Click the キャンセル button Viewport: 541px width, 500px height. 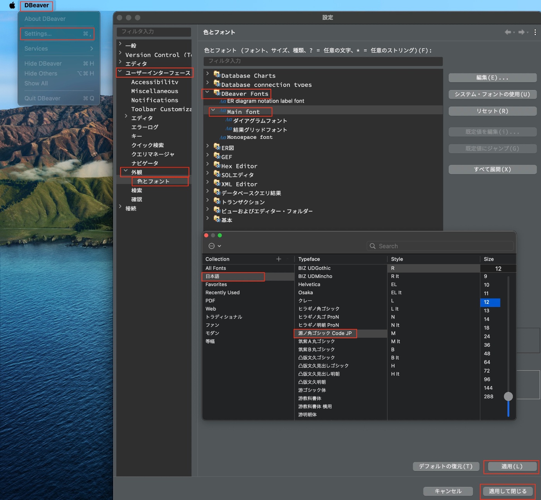(x=448, y=491)
